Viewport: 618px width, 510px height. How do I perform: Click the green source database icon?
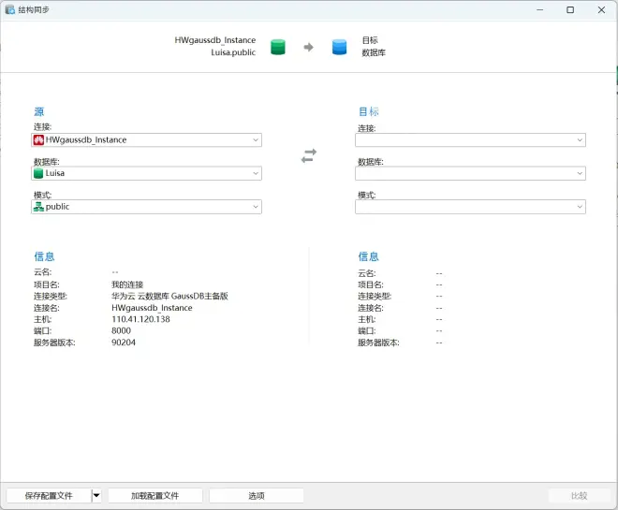point(278,47)
